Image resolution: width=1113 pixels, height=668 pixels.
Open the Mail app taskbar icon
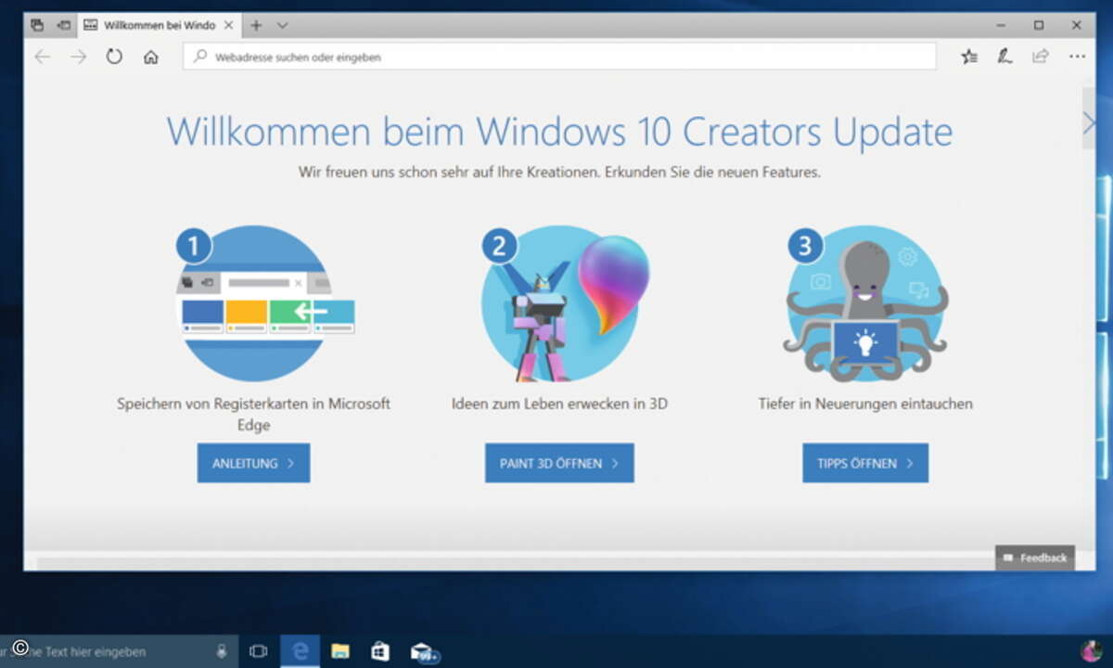423,651
